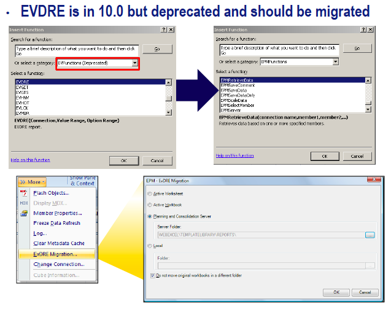
Task: Choose Change Connection menu entry
Action: tap(59, 264)
